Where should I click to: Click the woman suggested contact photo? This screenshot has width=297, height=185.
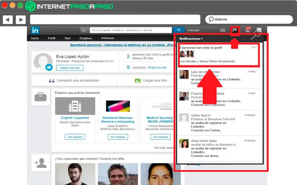[x=160, y=174]
